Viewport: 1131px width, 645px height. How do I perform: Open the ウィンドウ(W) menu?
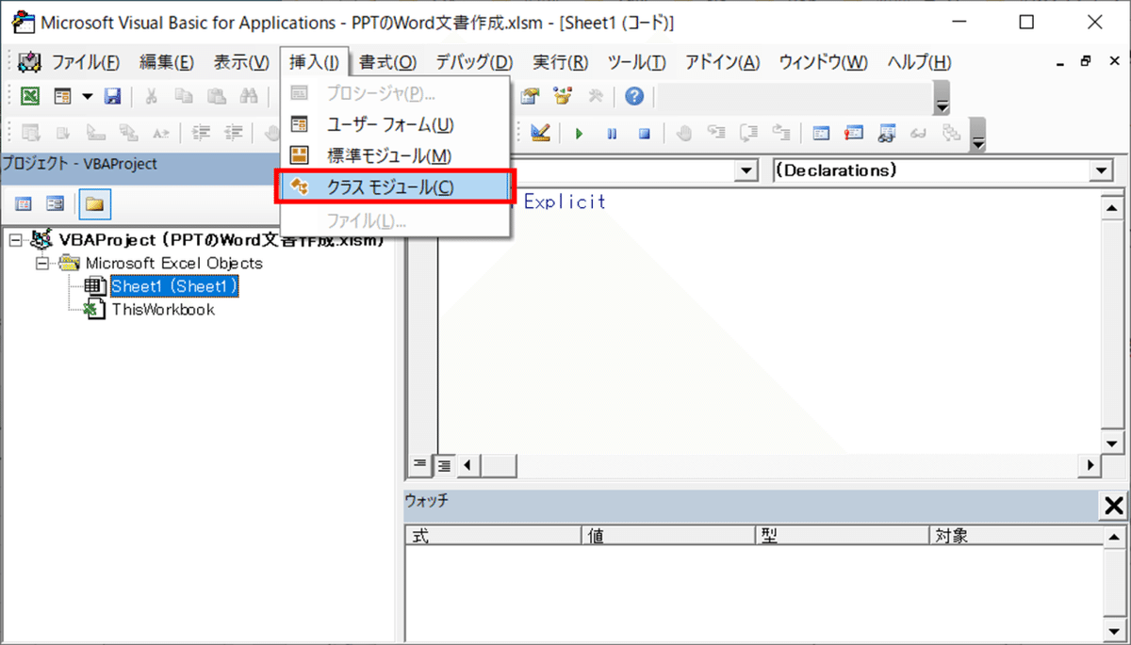(824, 63)
